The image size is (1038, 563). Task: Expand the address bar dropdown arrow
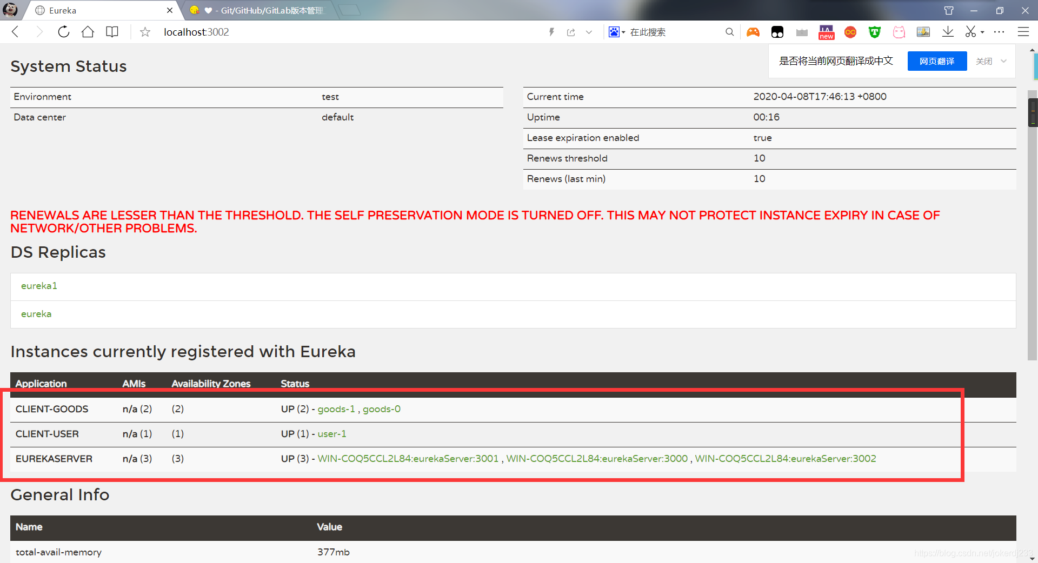pyautogui.click(x=589, y=32)
